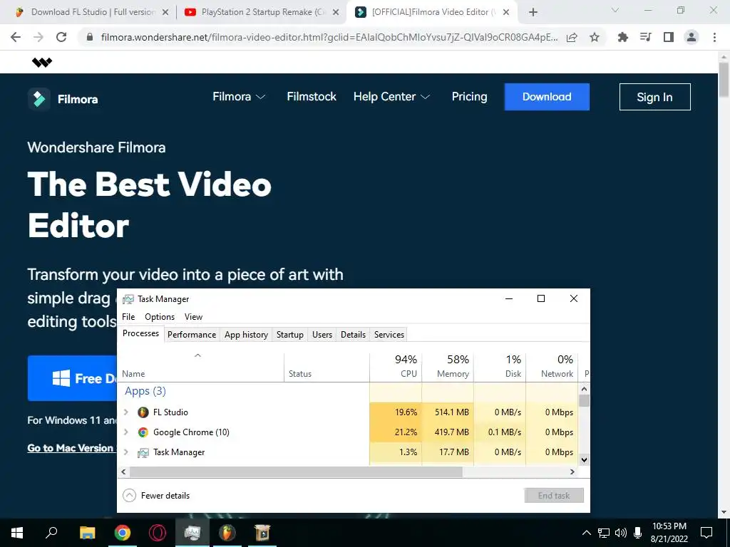This screenshot has height=547, width=730.
Task: Open the Chrome extensions puzzle icon
Action: tap(622, 37)
